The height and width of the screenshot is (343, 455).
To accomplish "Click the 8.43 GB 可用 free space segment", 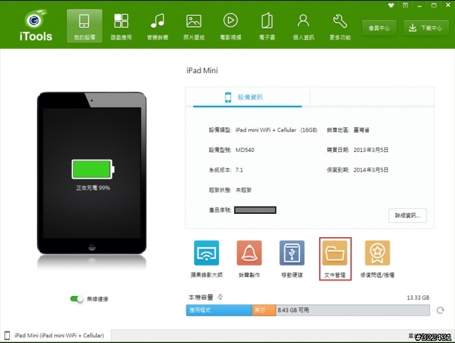I will pyautogui.click(x=353, y=310).
